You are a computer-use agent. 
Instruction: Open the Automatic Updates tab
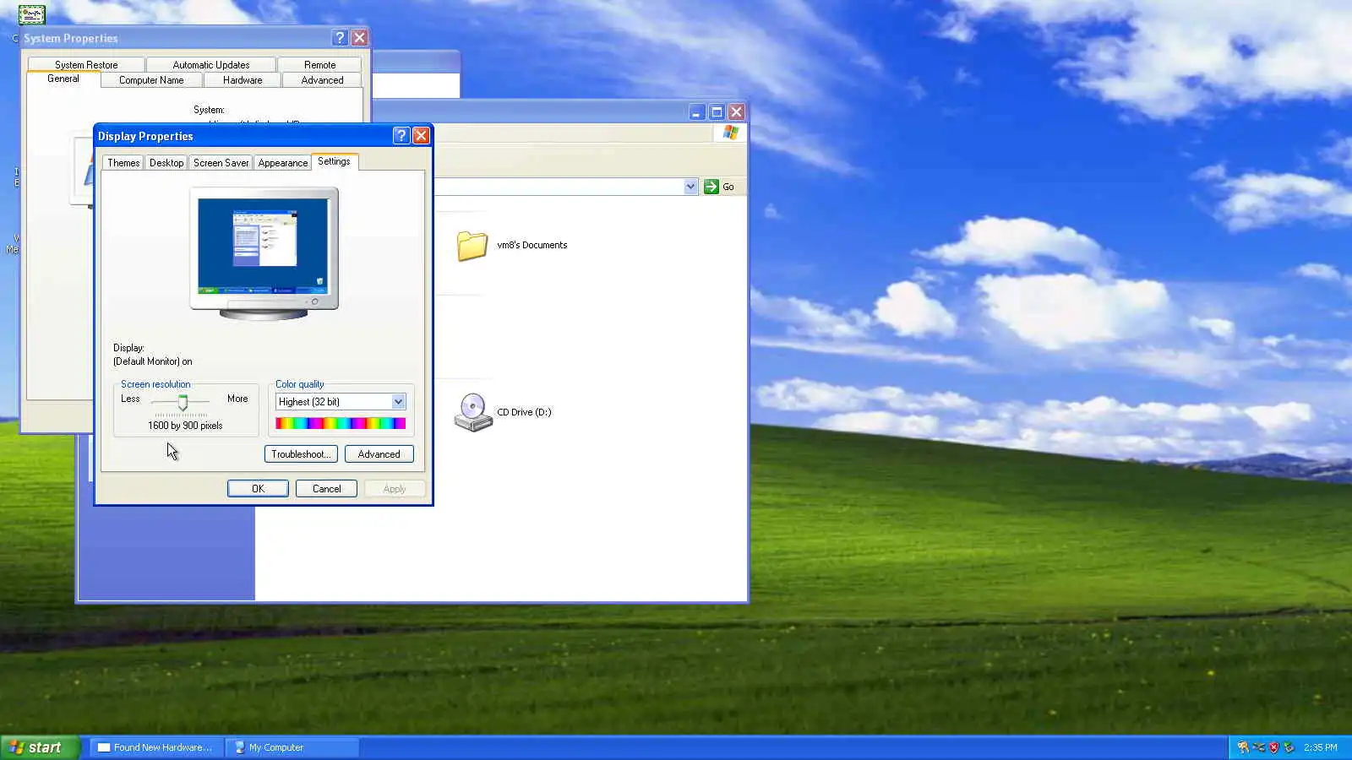(211, 64)
